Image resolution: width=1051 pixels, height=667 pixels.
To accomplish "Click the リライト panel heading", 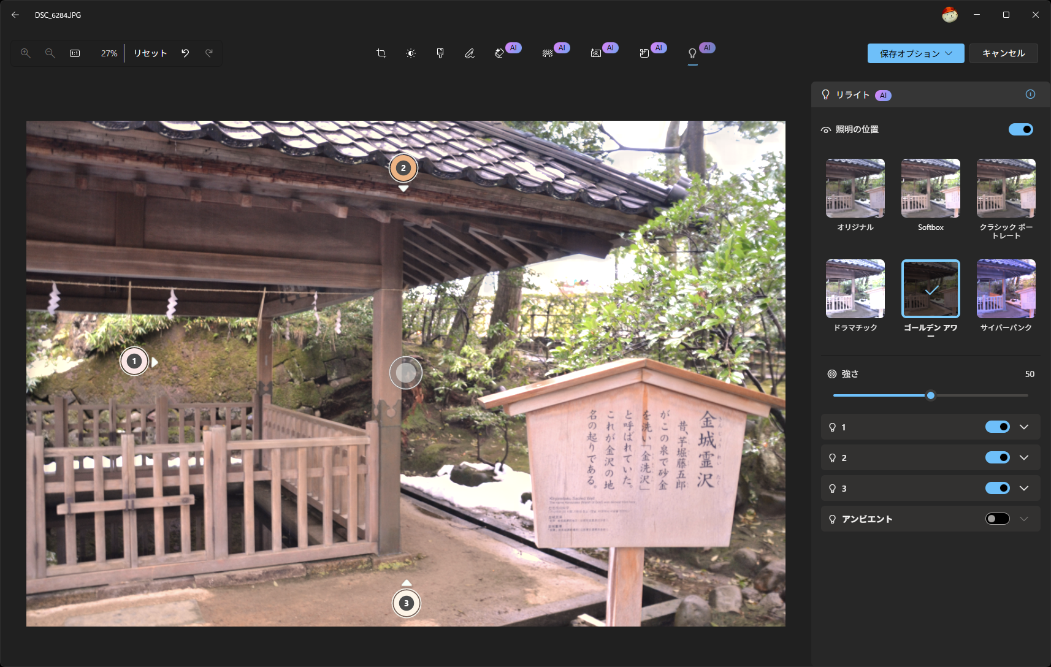I will [x=853, y=95].
